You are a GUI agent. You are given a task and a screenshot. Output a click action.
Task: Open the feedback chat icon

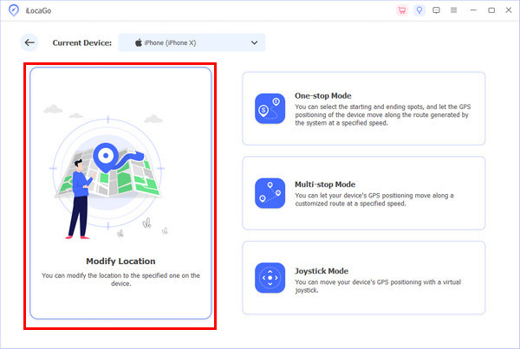click(435, 10)
